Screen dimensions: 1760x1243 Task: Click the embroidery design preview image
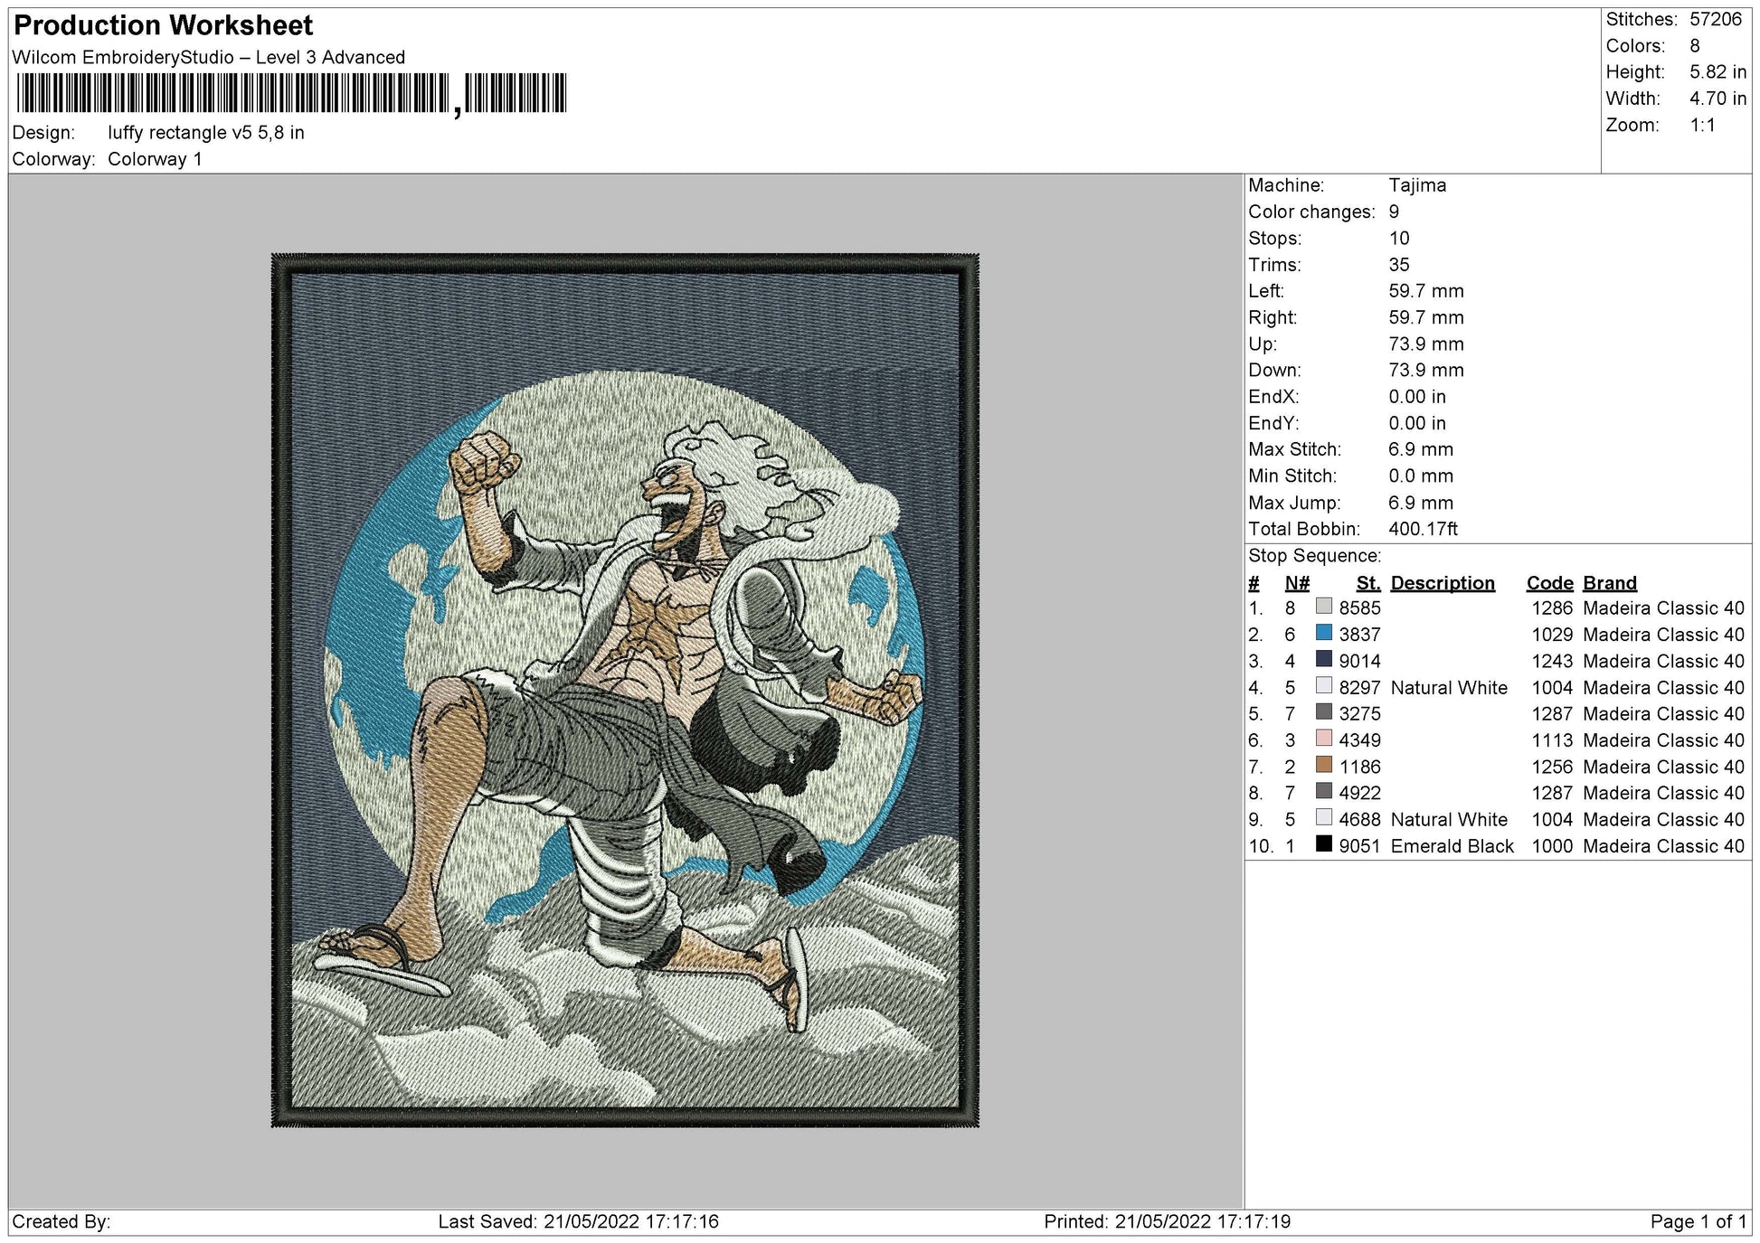point(625,690)
